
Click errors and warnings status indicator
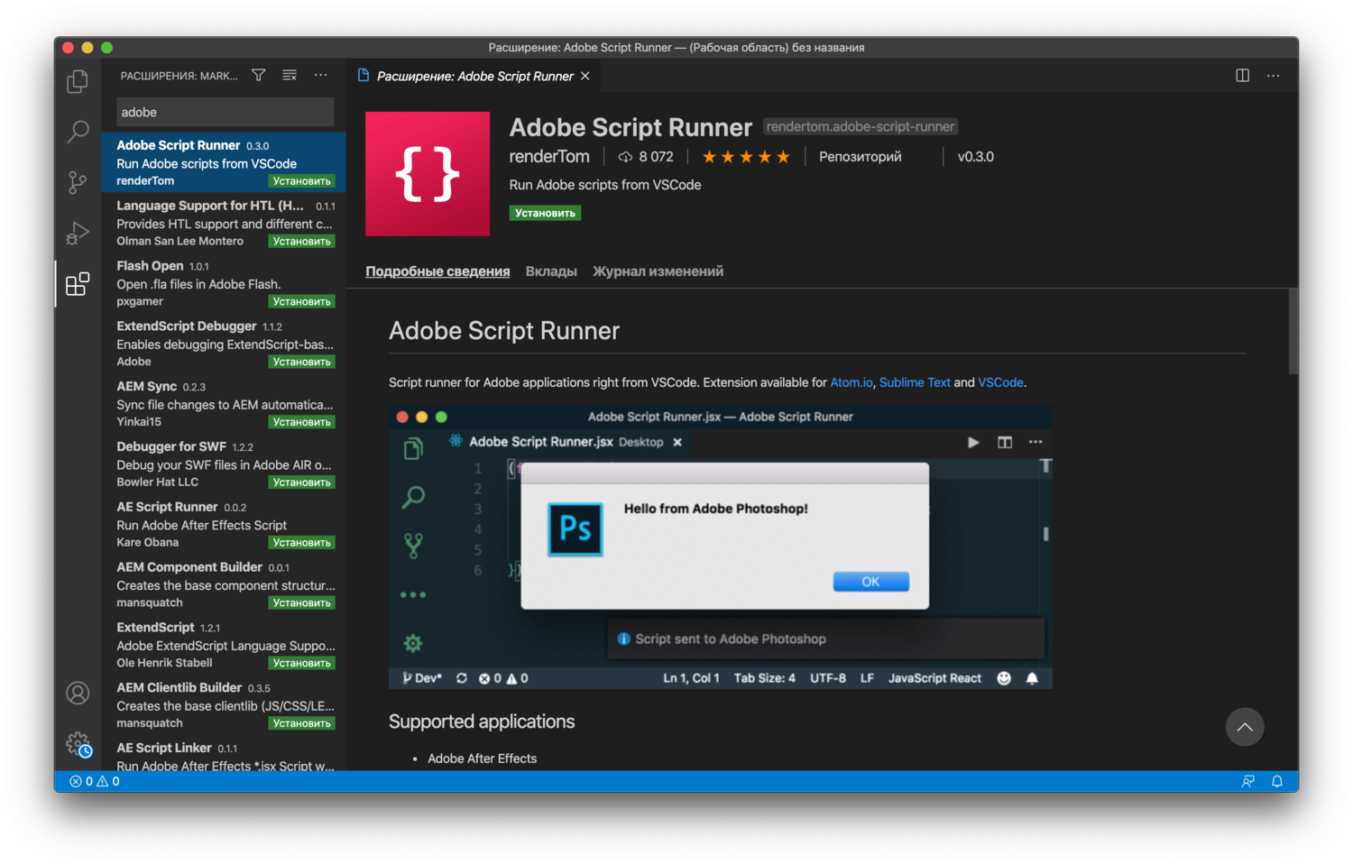[95, 781]
